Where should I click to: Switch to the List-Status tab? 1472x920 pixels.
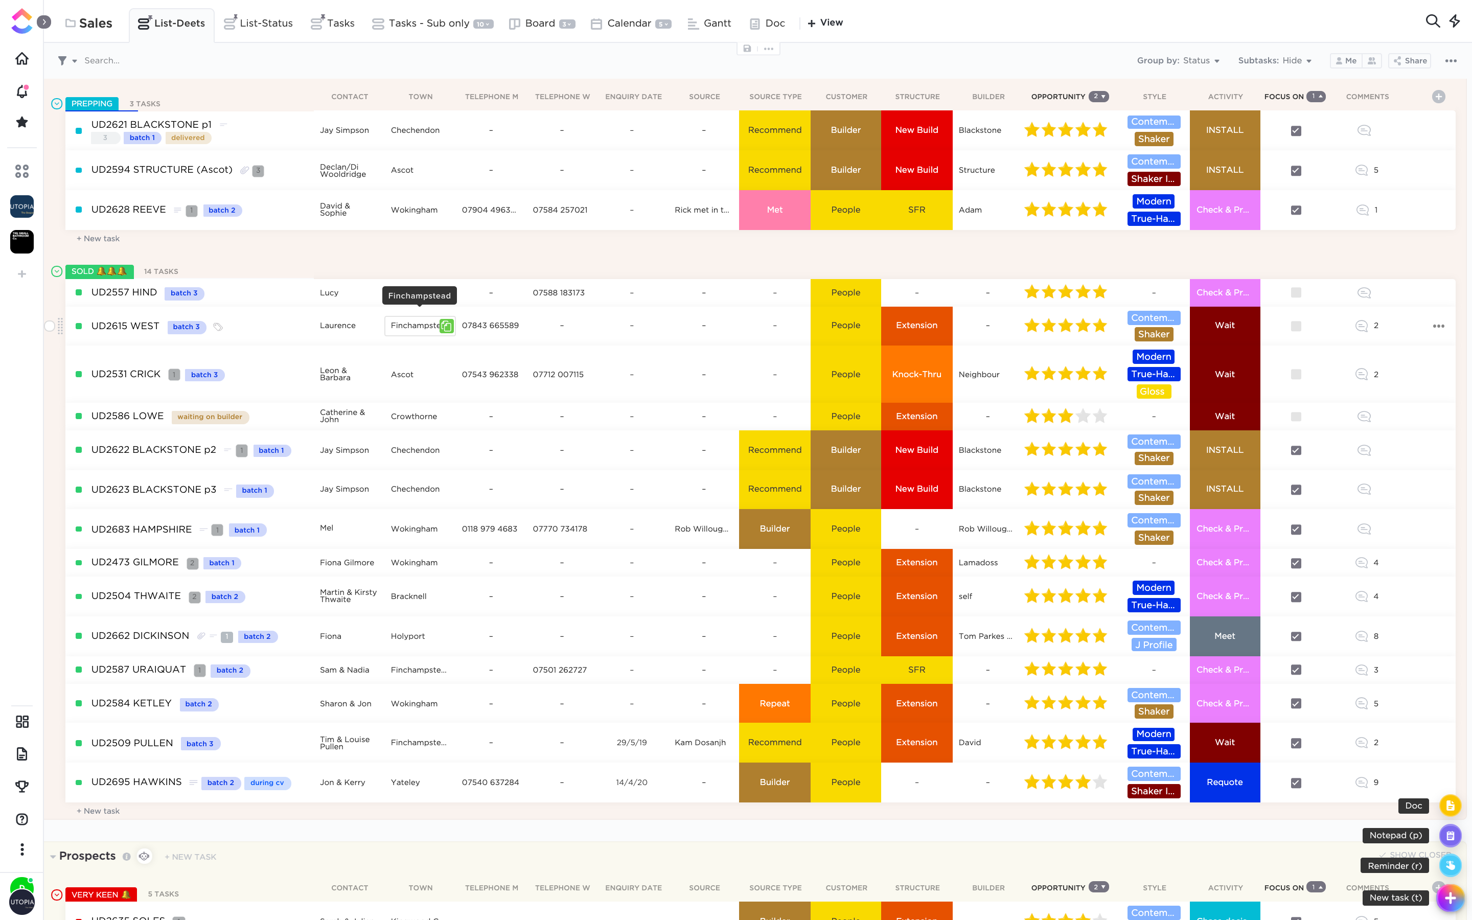259,23
